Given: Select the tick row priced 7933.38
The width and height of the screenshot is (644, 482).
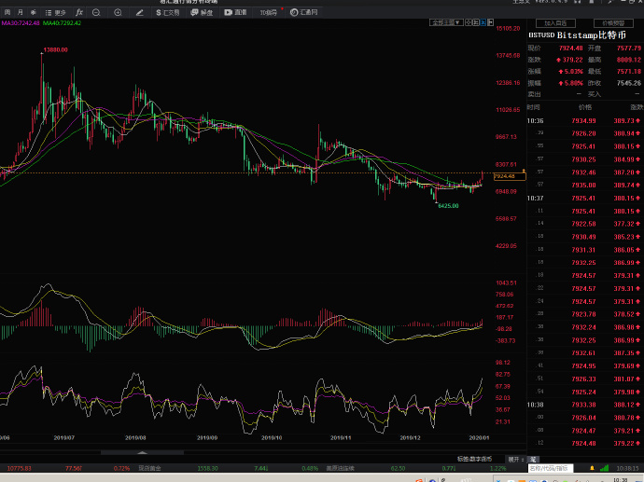Looking at the screenshot, I should tap(586, 405).
